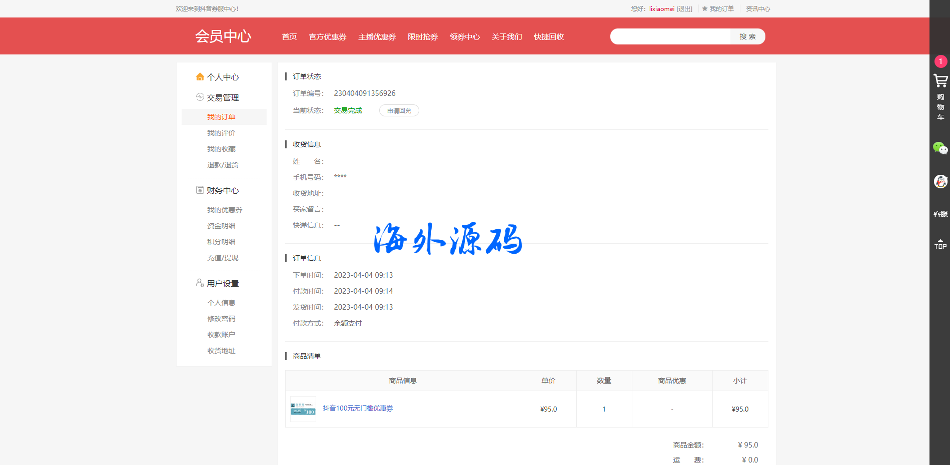
Task: Open 官方优惠券 in the navigation bar
Action: pyautogui.click(x=328, y=37)
